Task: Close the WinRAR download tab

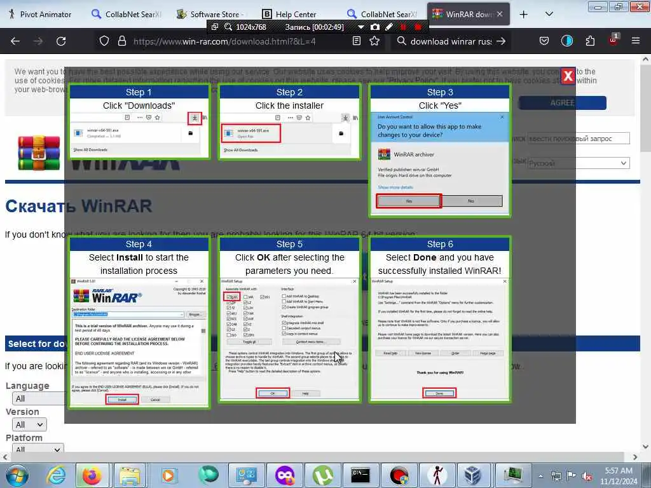Action: click(x=500, y=14)
